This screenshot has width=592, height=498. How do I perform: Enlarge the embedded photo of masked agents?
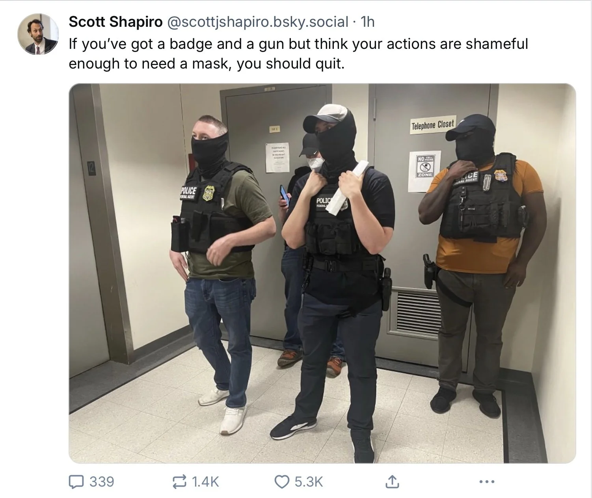pos(322,273)
